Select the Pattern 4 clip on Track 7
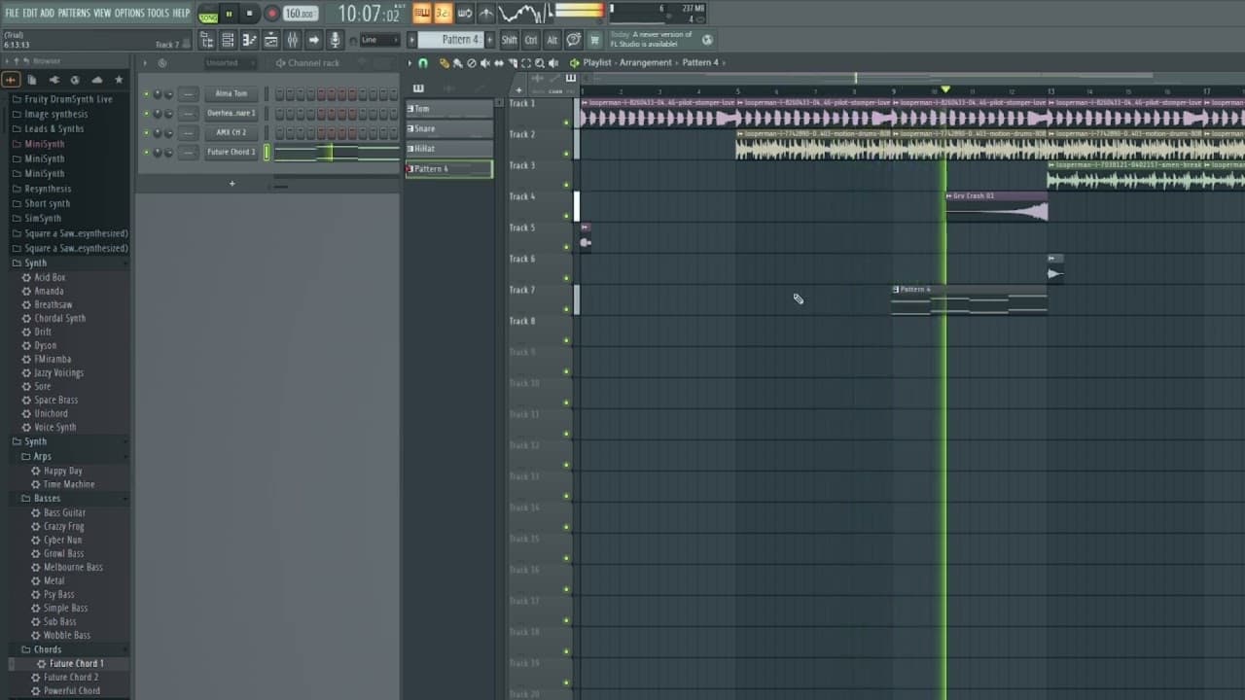 (970, 300)
